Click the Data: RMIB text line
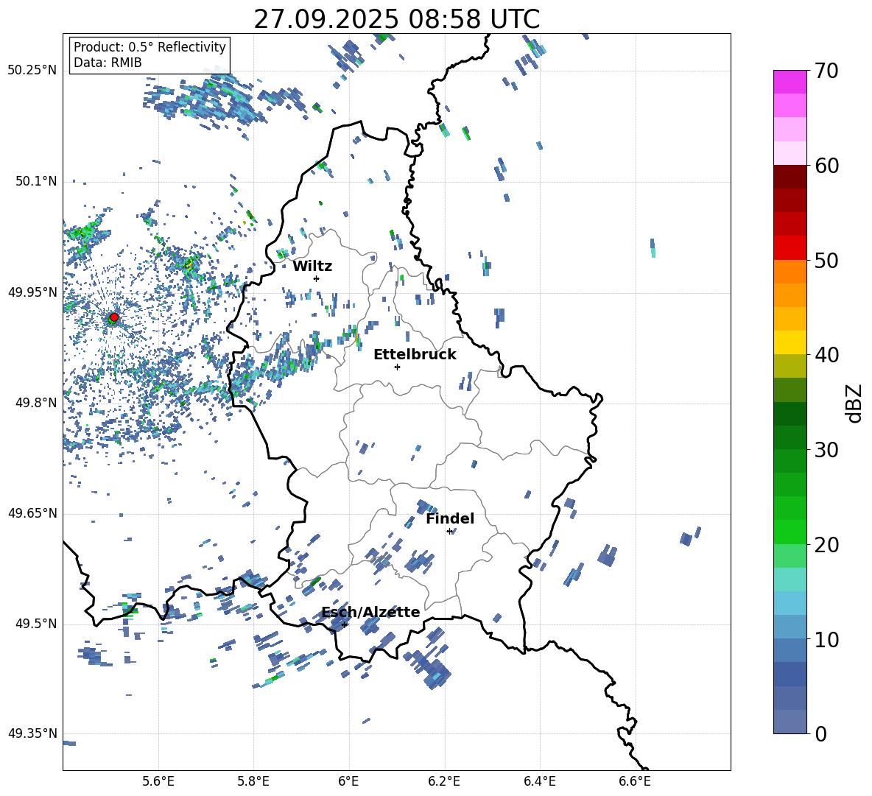This screenshot has height=796, width=872. 108,63
